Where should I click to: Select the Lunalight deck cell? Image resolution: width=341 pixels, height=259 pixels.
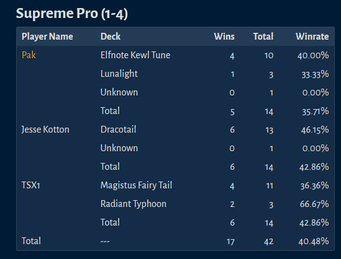pos(119,74)
